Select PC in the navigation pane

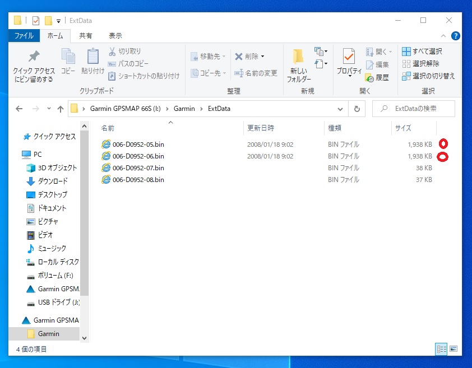pos(31,155)
